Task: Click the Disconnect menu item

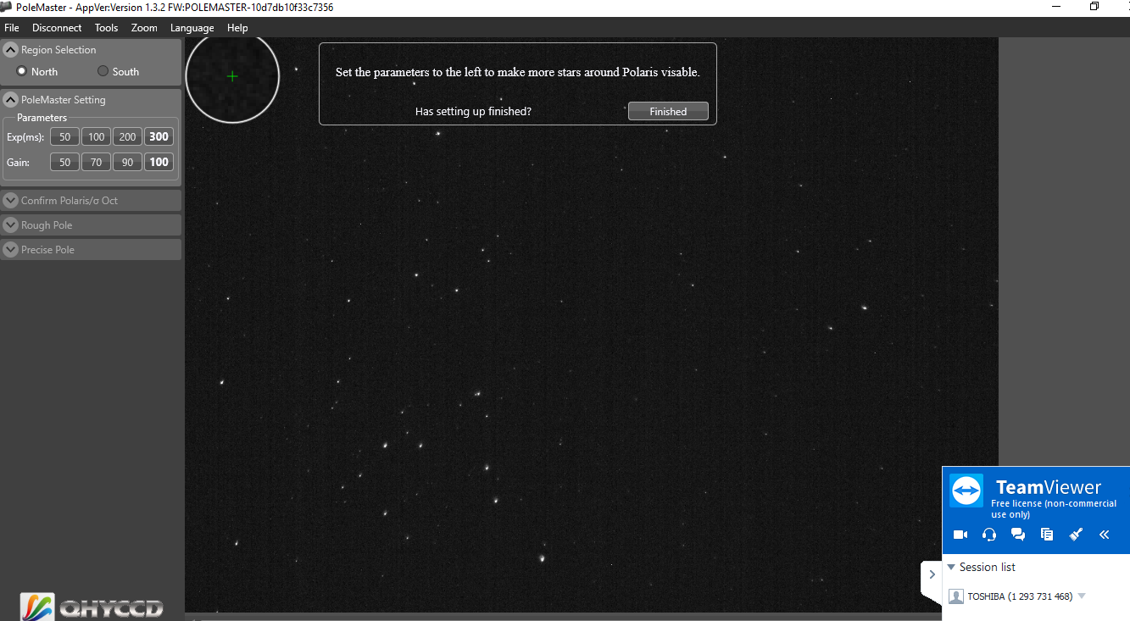Action: point(57,27)
